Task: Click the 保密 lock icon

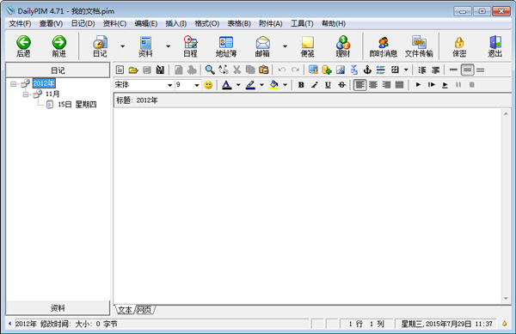Action: point(459,46)
